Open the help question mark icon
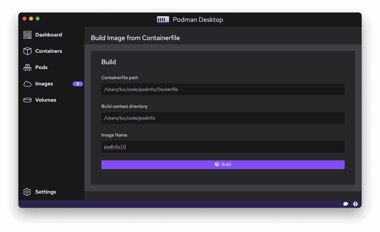Viewport: 380px width, 232px height. pyautogui.click(x=355, y=204)
